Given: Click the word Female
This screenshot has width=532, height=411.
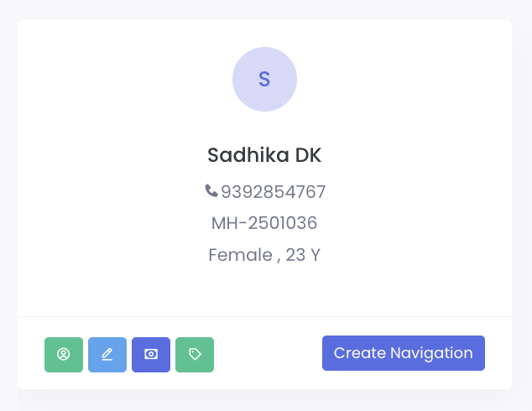Looking at the screenshot, I should [x=239, y=254].
